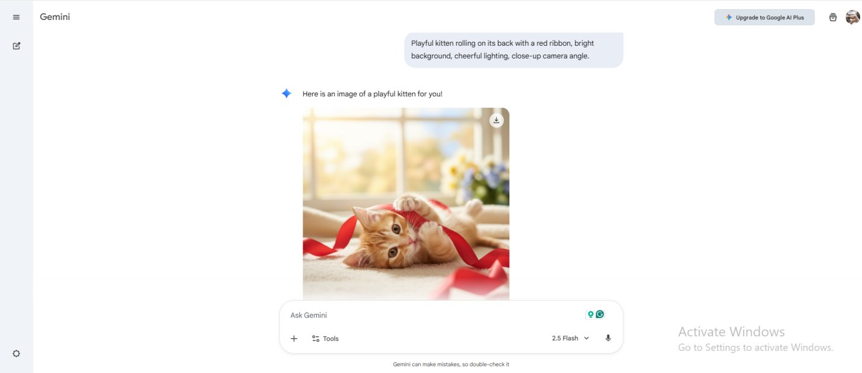This screenshot has width=862, height=373.
Task: Open the Tools menu
Action: (325, 339)
